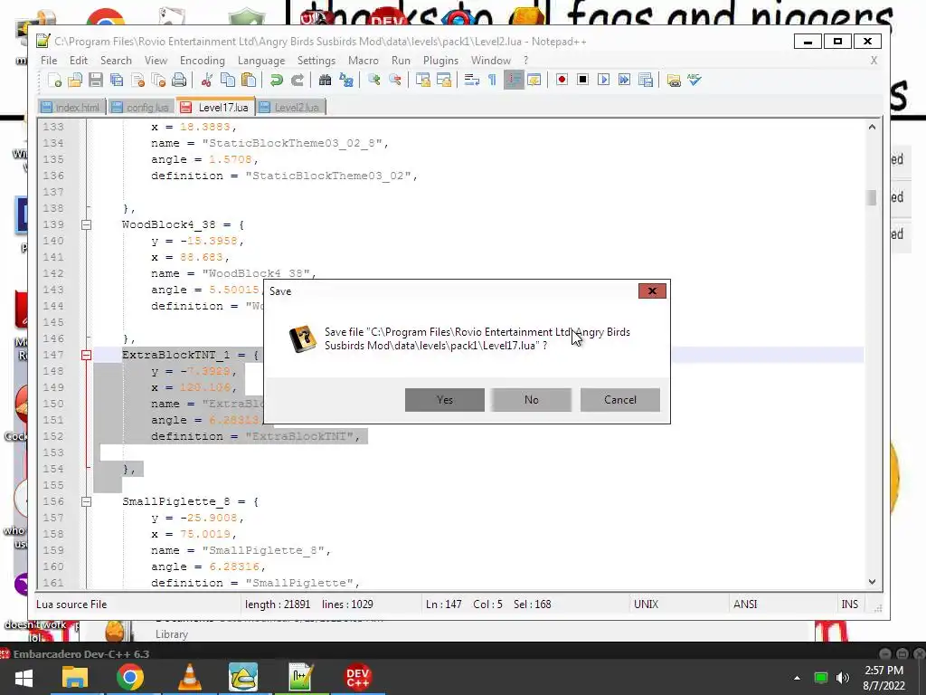This screenshot has width=926, height=695.
Task: Switch to the config.lua tab
Action: coord(141,108)
